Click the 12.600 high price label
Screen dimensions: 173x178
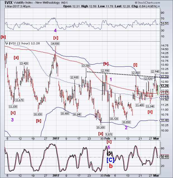pos(75,77)
